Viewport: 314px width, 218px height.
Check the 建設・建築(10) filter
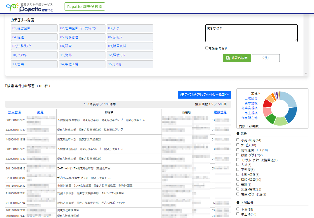coord(238,179)
